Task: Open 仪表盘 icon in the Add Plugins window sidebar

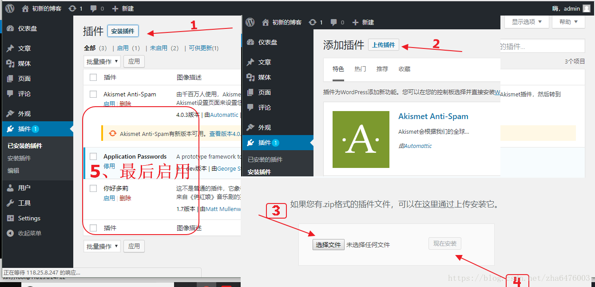Action: 250,42
